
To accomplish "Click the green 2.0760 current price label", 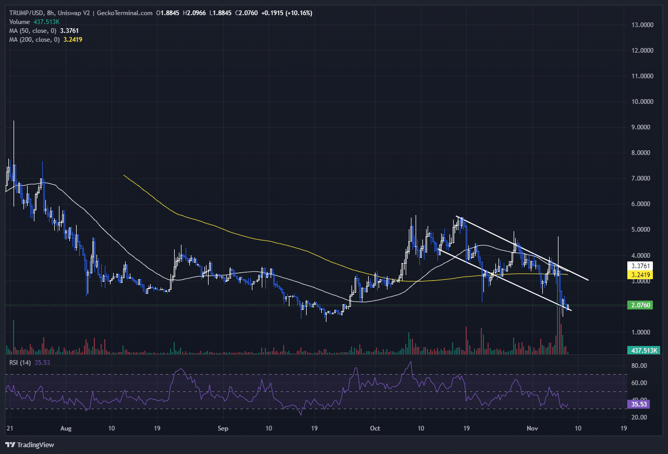I will [641, 305].
